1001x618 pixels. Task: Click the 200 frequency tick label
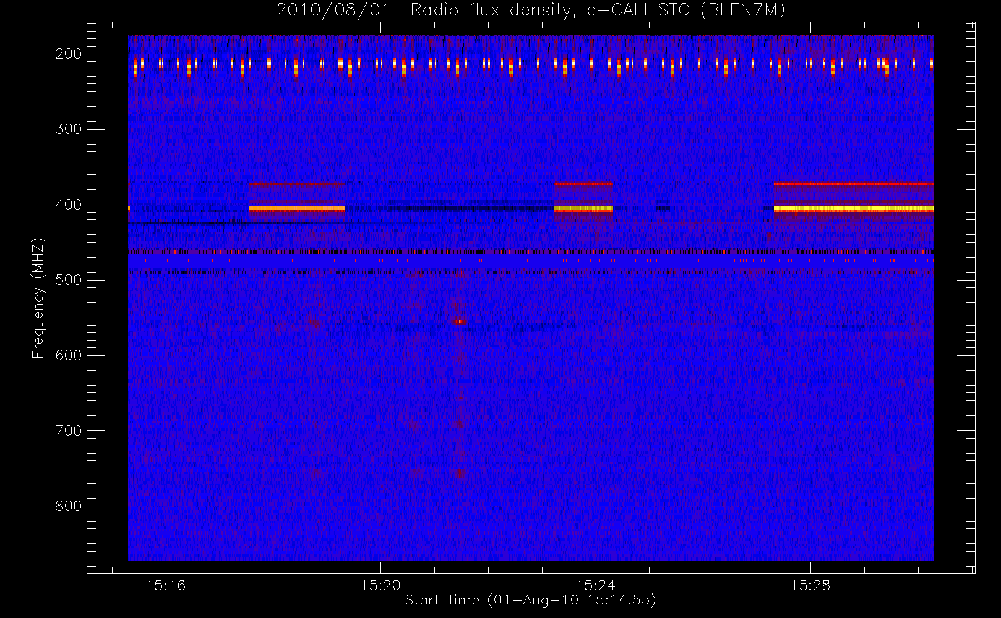[69, 54]
